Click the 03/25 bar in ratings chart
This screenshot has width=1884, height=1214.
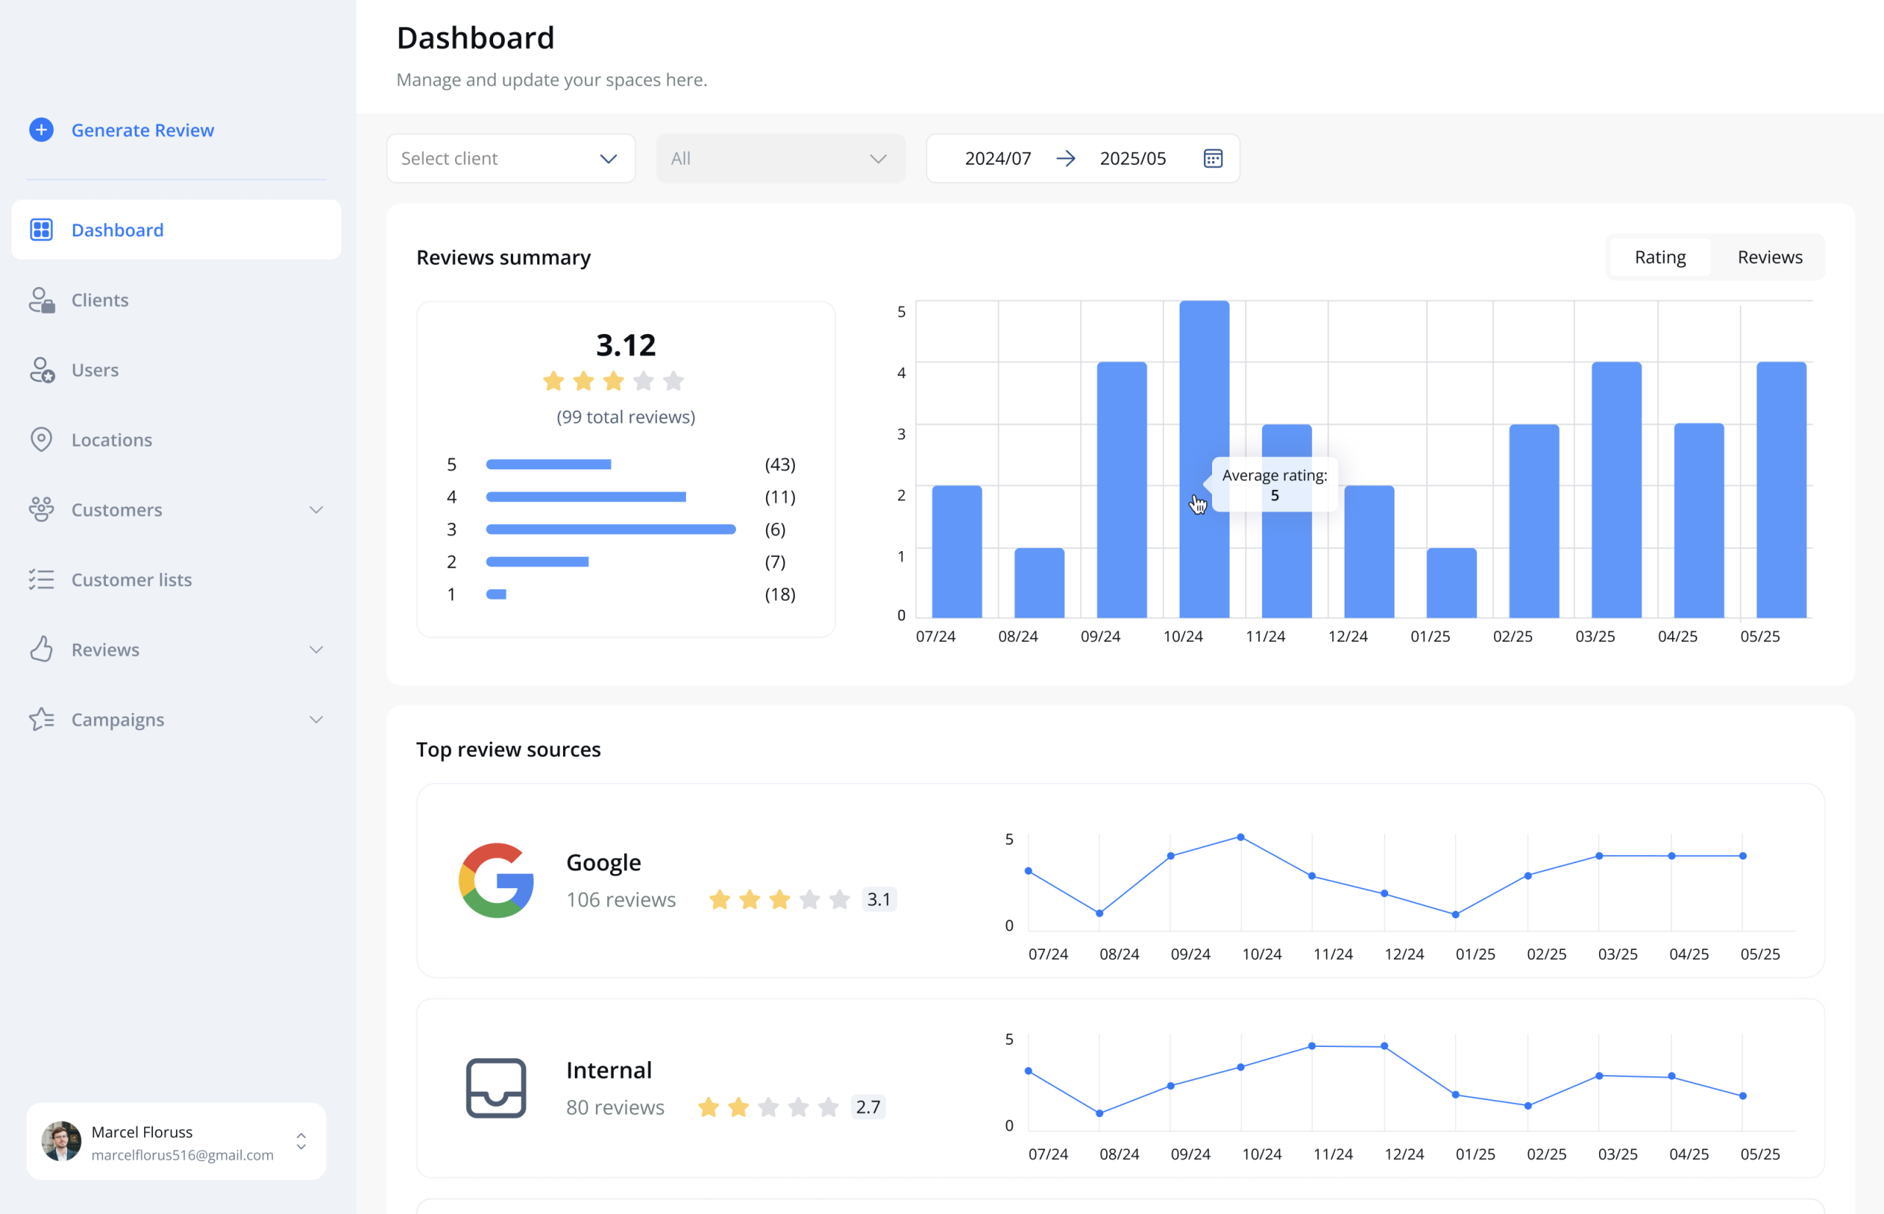click(x=1616, y=489)
